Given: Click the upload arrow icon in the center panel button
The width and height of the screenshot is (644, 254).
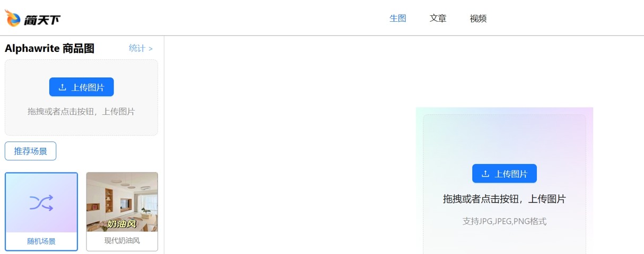Looking at the screenshot, I should pos(485,174).
